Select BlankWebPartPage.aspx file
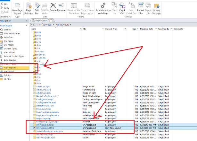The image size is (197, 141). click(47, 96)
